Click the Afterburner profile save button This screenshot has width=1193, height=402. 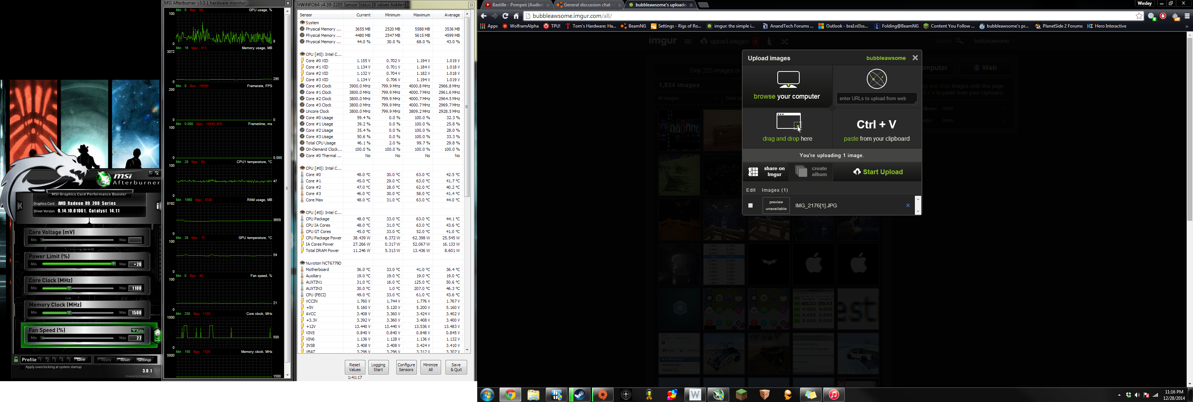(81, 360)
